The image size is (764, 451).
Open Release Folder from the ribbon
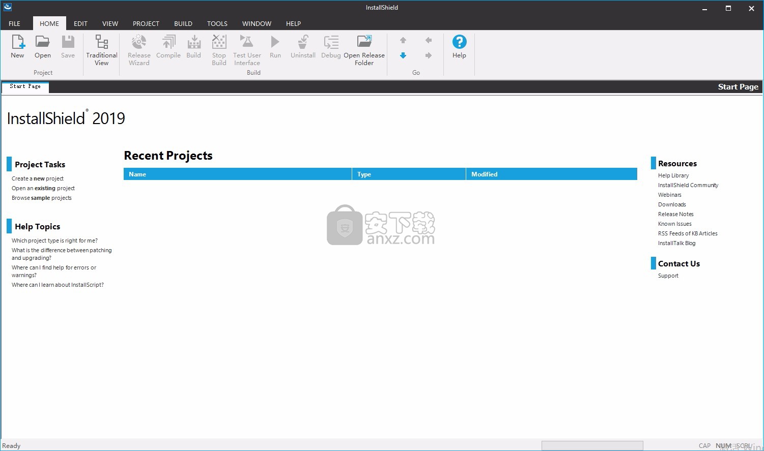(x=364, y=50)
